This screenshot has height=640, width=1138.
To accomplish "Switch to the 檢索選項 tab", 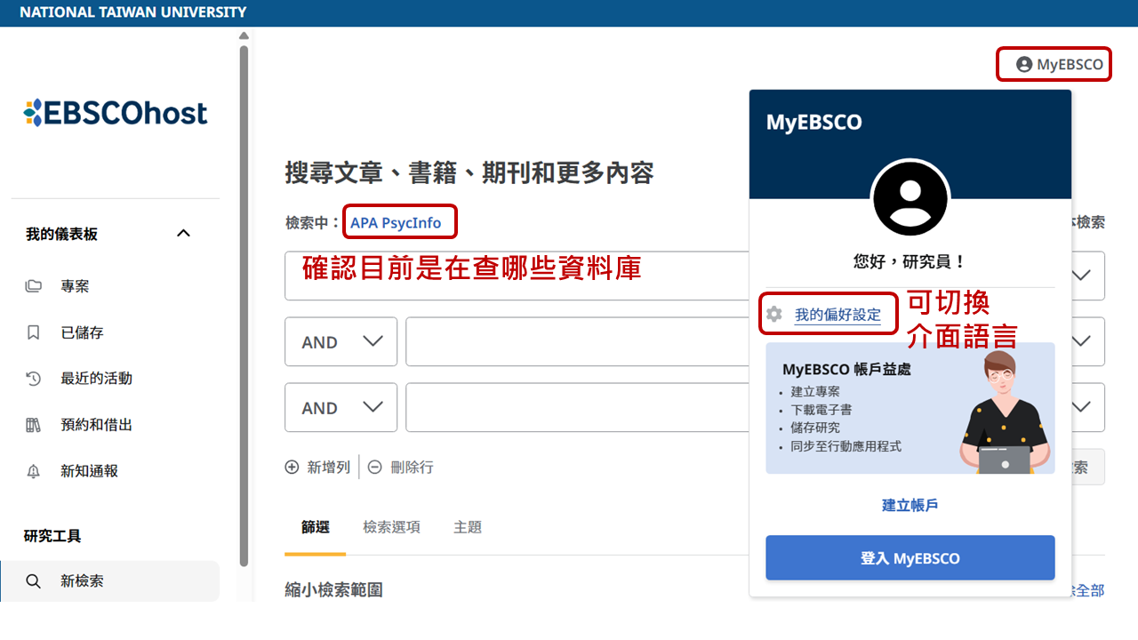I will tap(391, 527).
